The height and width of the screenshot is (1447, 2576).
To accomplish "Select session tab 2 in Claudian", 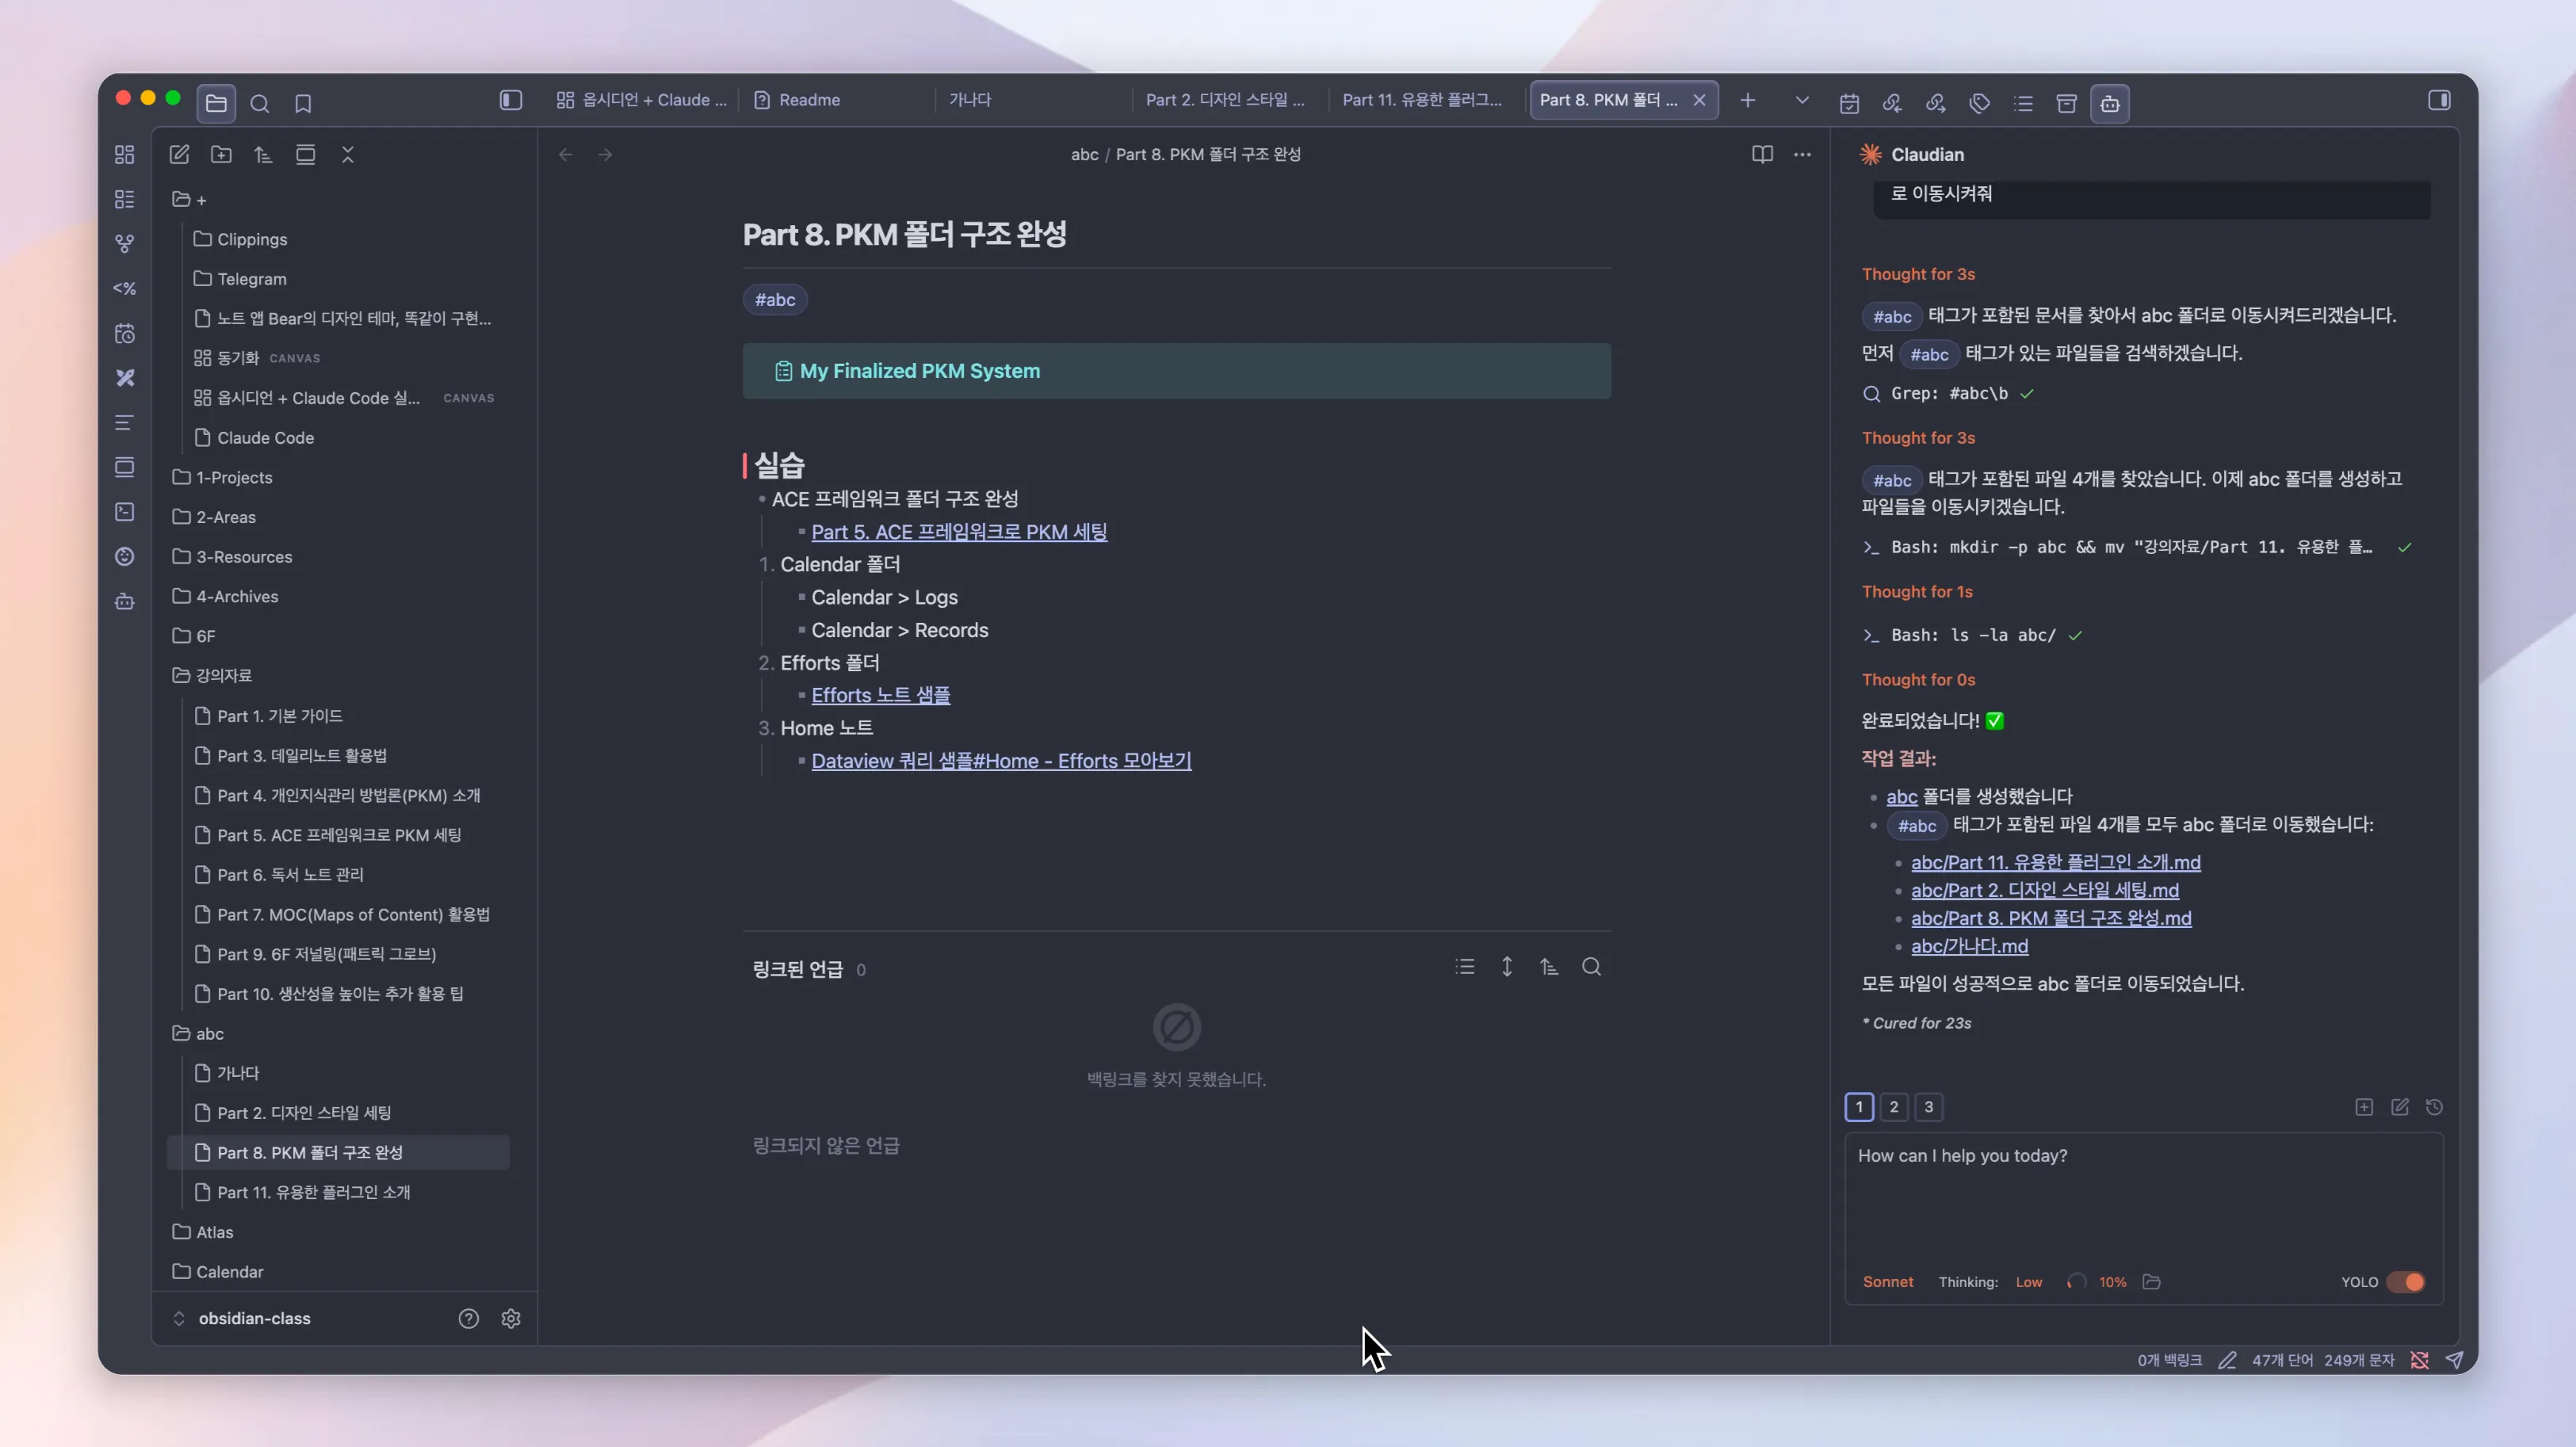I will (x=1893, y=1107).
